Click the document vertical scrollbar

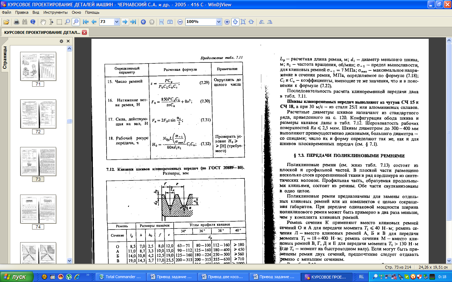448,151
